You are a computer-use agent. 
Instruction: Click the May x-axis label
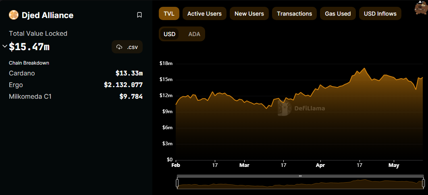click(x=394, y=165)
